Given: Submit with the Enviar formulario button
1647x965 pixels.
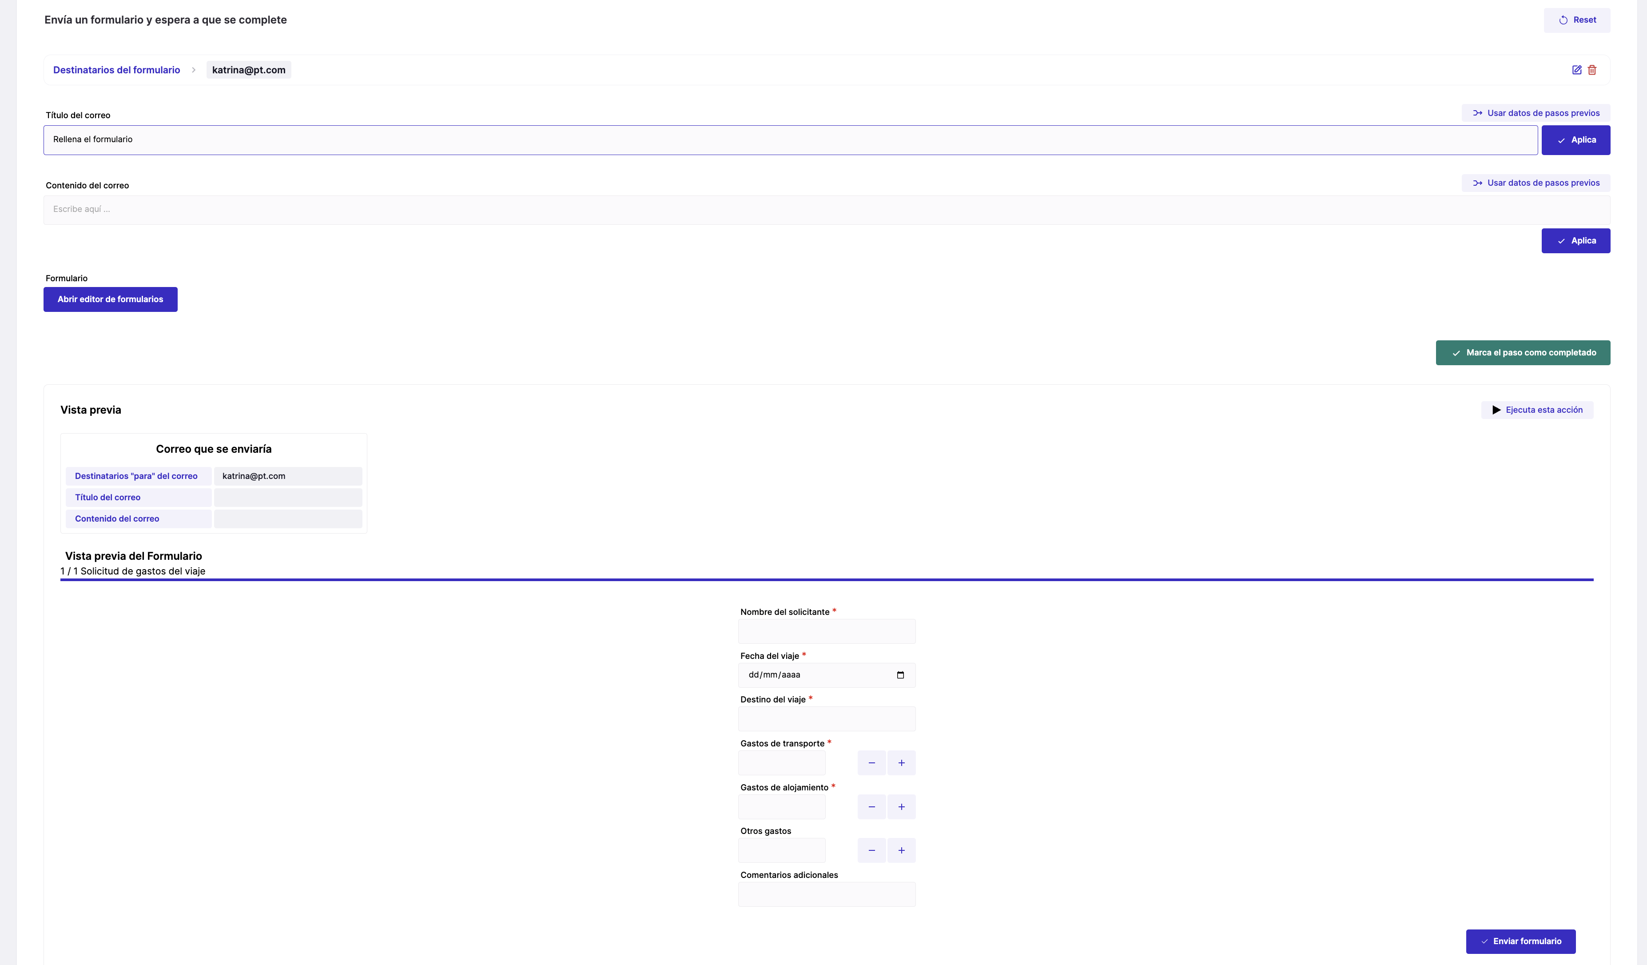Looking at the screenshot, I should [x=1520, y=941].
